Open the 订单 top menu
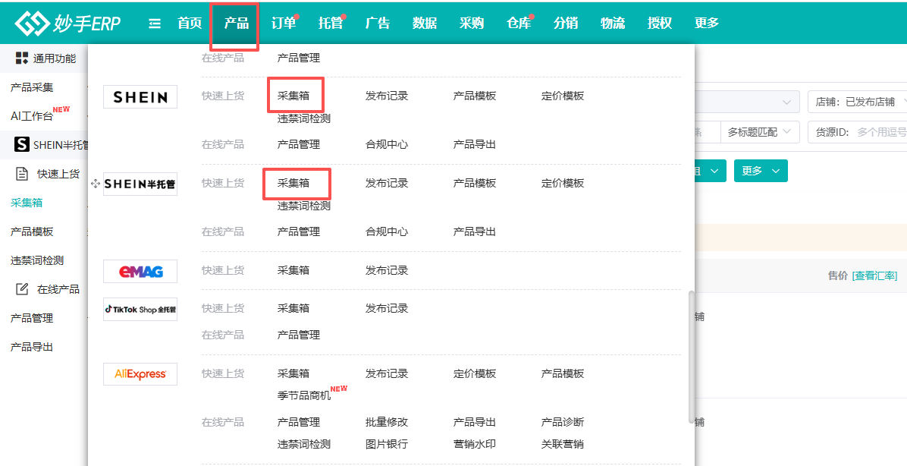 pos(284,23)
